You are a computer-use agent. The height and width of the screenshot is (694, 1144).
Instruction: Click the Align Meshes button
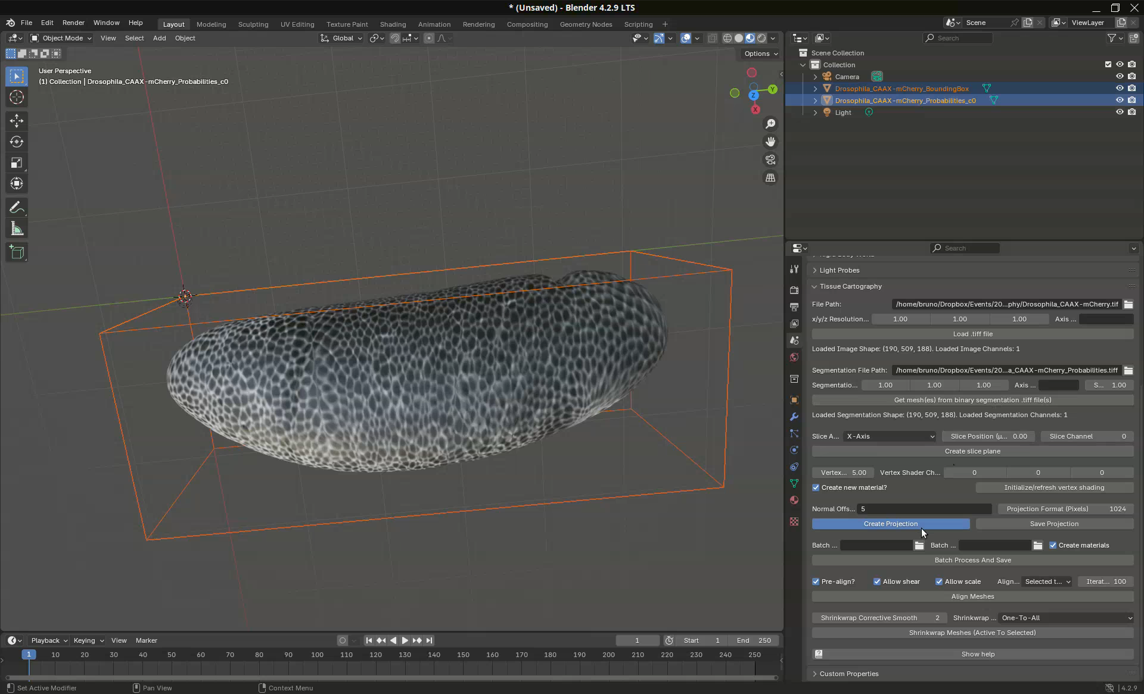point(972,596)
